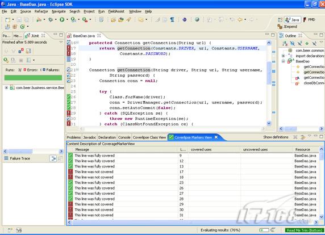Click the Failure Trace compare icon
Viewport: 325px width, 235px height.
point(53,158)
